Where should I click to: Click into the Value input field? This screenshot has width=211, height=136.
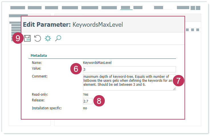(x=129, y=69)
